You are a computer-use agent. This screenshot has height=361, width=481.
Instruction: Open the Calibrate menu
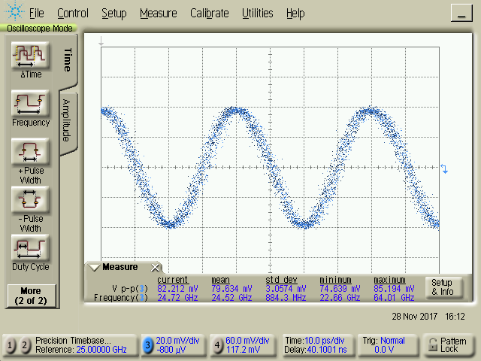tap(210, 13)
